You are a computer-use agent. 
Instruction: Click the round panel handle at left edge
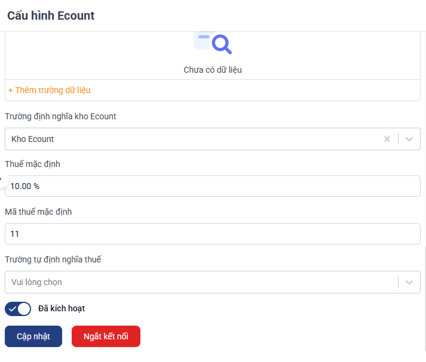(x=2, y=179)
